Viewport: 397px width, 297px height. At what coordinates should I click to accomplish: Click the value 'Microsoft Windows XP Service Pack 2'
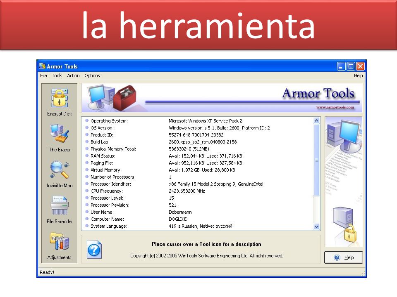tap(206, 121)
